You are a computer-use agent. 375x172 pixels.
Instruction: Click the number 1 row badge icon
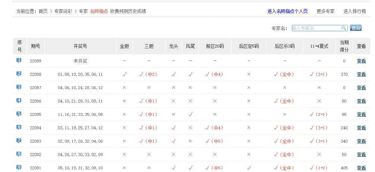pyautogui.click(x=19, y=61)
